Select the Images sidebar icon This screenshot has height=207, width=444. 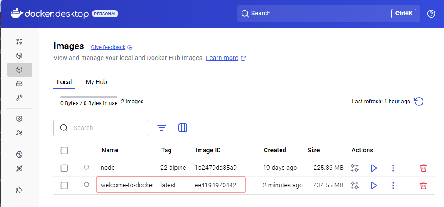click(x=20, y=70)
